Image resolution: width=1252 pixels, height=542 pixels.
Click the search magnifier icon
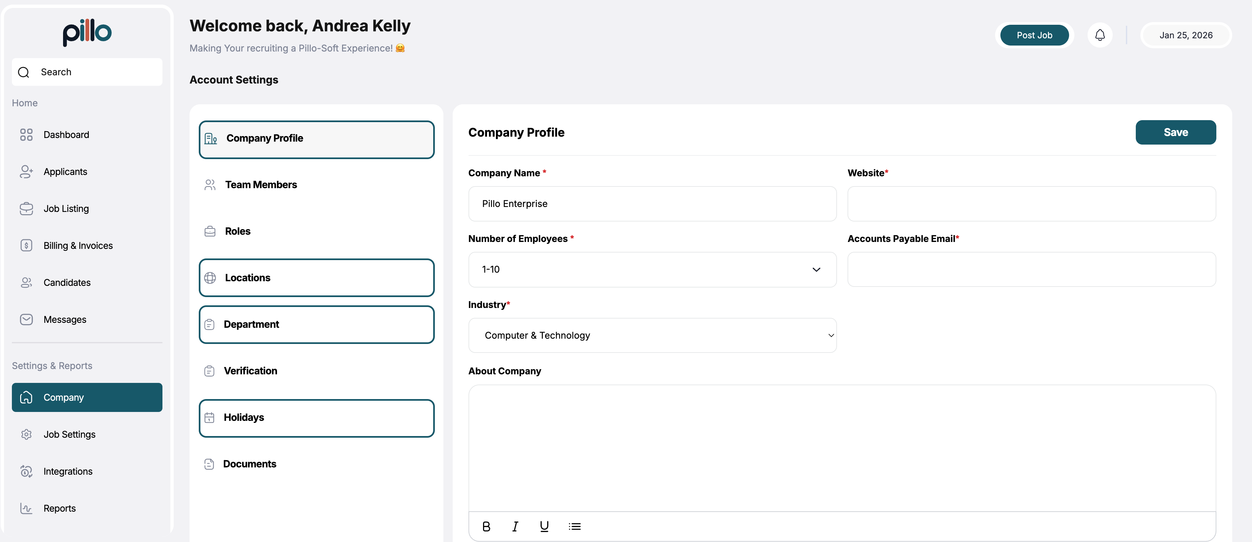23,72
